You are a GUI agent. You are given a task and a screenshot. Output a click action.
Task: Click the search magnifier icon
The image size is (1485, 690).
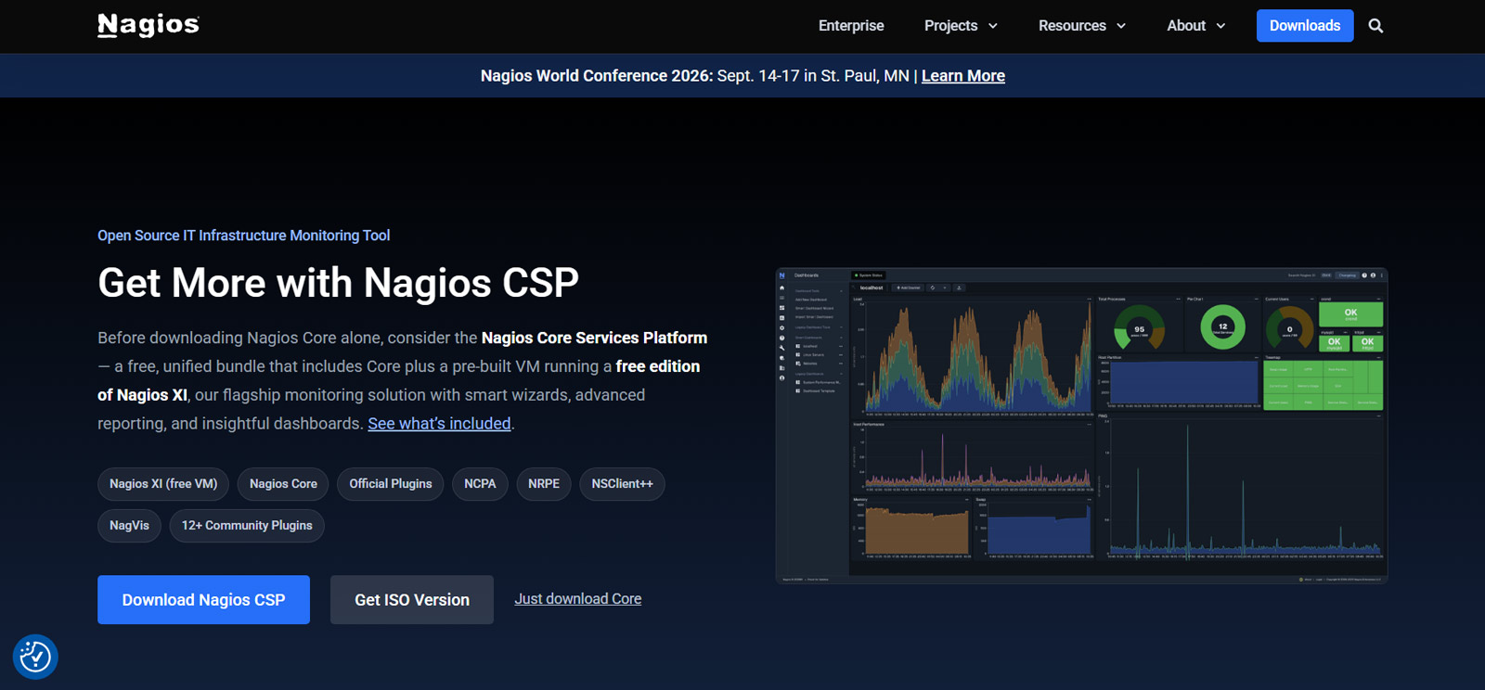coord(1375,26)
